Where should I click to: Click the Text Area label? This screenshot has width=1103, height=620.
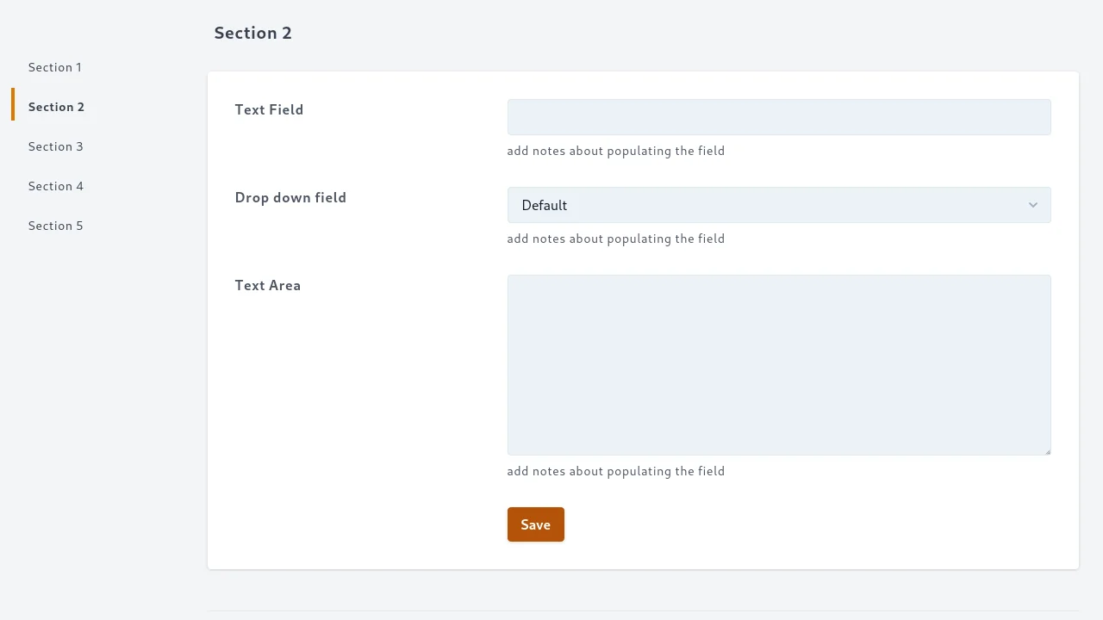(267, 285)
